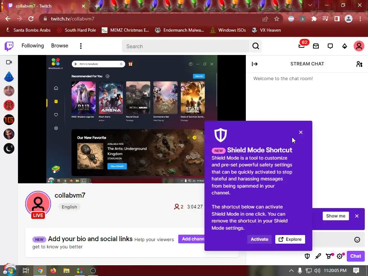Open the red devil channel avatar
The width and height of the screenshot is (368, 276).
pos(9,105)
